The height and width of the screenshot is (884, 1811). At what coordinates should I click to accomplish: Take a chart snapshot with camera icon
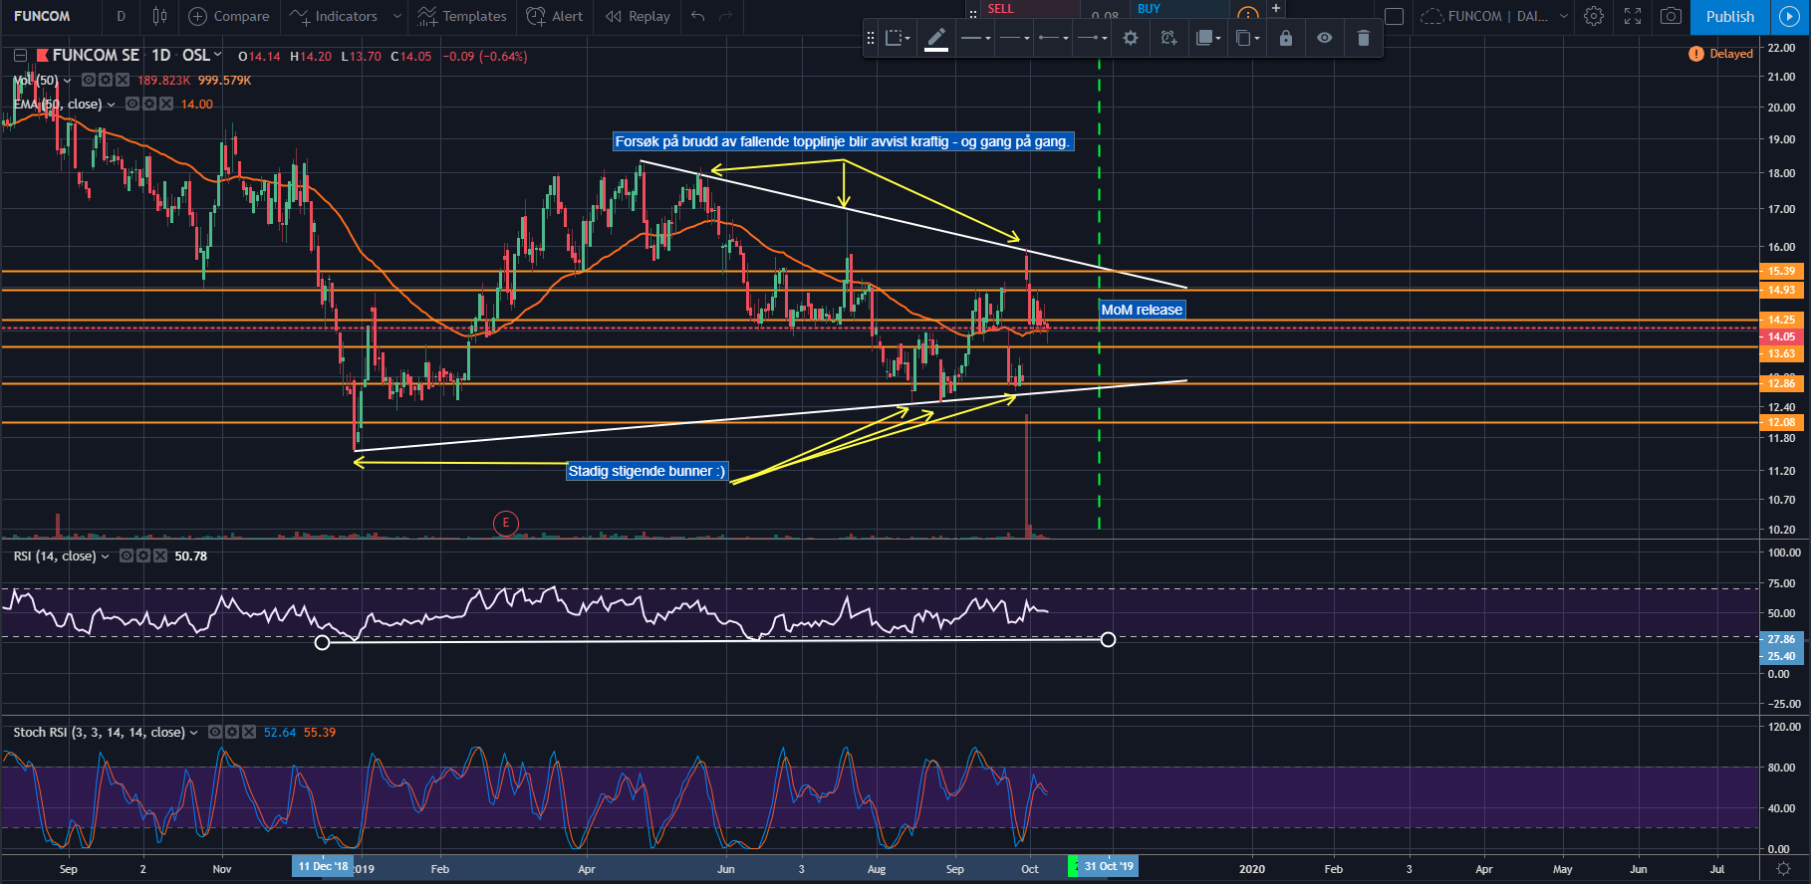pos(1671,16)
